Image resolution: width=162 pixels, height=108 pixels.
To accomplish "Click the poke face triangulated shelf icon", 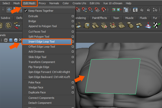I will (x=122, y=25).
